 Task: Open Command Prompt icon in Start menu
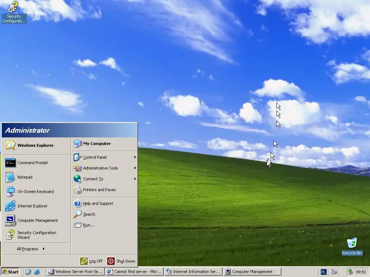[10, 163]
